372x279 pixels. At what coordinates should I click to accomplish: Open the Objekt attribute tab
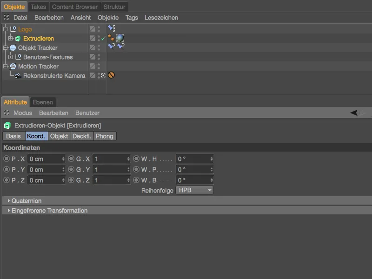pos(59,136)
